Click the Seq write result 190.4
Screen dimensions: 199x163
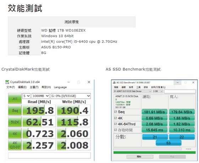[74, 110]
